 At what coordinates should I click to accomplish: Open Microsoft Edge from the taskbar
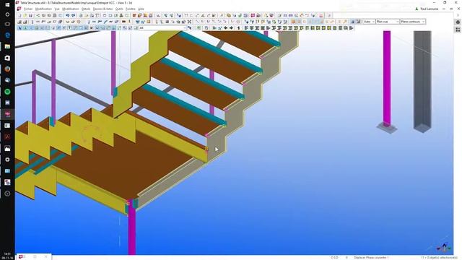click(x=7, y=35)
